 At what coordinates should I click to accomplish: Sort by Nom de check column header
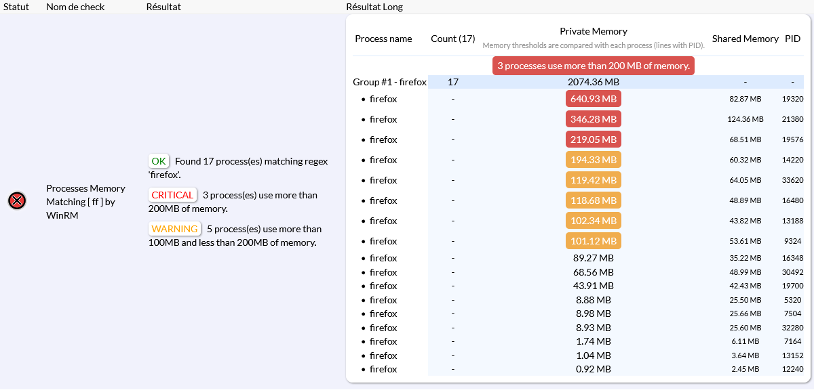(x=75, y=7)
